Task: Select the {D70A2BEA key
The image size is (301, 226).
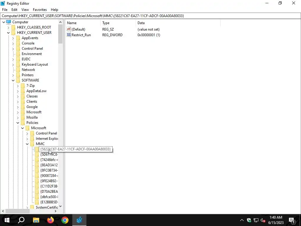Action: (49, 191)
